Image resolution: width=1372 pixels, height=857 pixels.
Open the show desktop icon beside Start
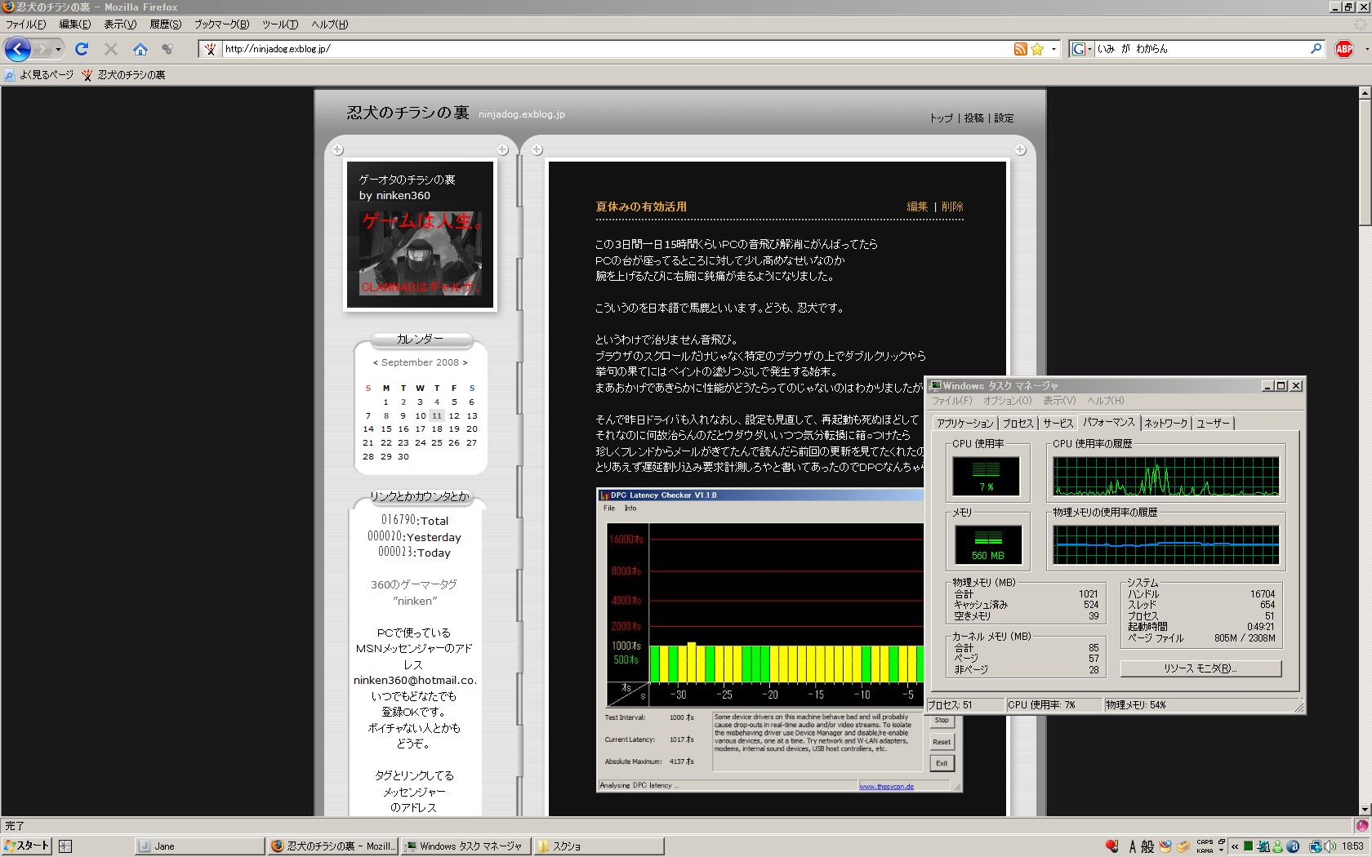[x=65, y=846]
